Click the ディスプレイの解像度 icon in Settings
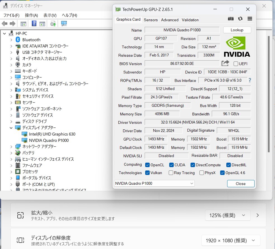Screen dimensions: 275x249 coord(20,240)
